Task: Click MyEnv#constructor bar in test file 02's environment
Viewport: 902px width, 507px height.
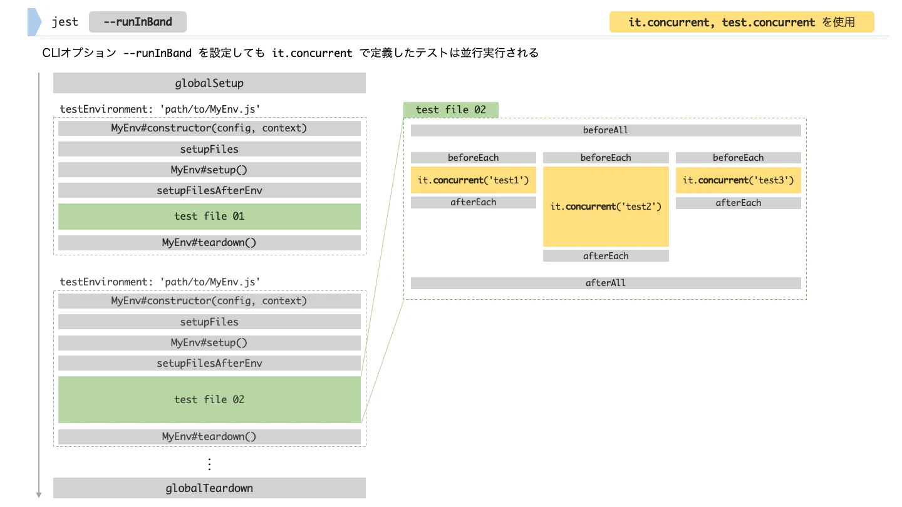Action: (x=209, y=301)
